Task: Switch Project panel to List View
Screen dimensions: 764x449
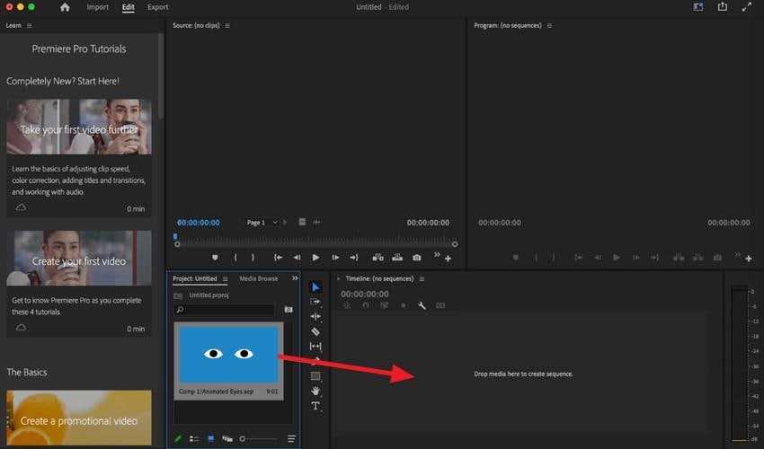Action: (x=194, y=439)
